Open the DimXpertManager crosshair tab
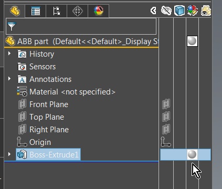The image size is (222, 189). 78,11
